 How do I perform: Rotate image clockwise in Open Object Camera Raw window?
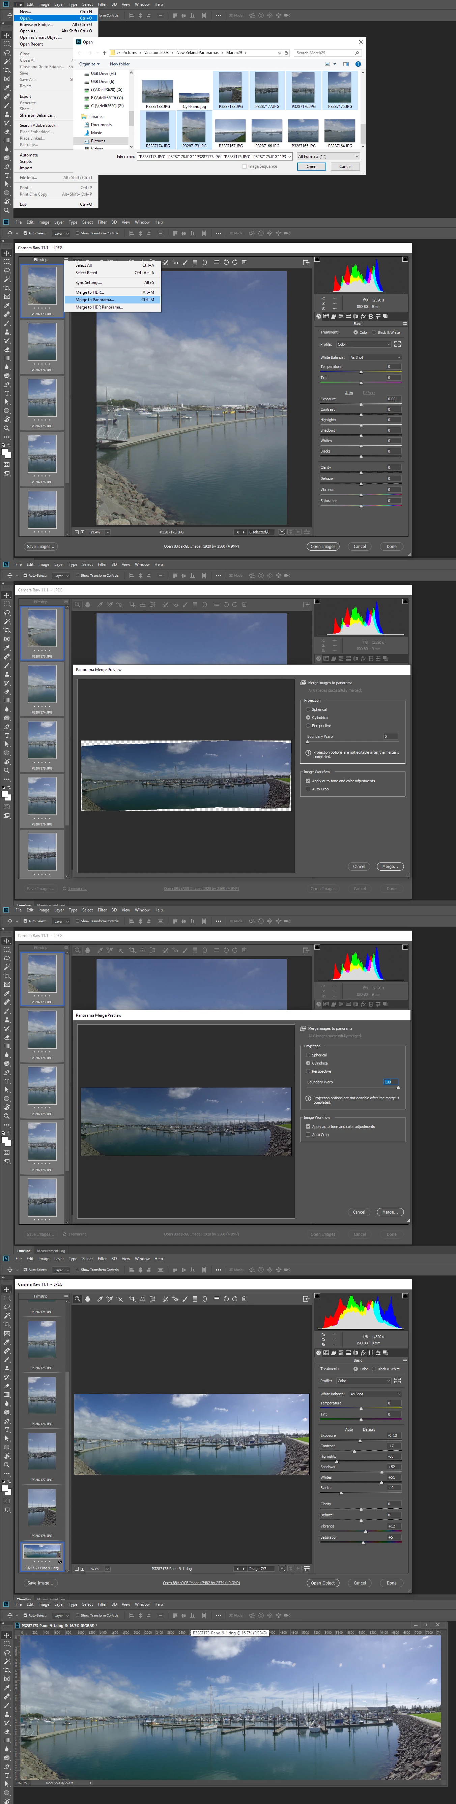(235, 1299)
